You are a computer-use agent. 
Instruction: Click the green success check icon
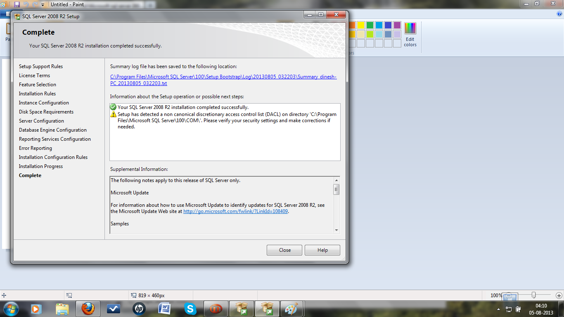[113, 107]
